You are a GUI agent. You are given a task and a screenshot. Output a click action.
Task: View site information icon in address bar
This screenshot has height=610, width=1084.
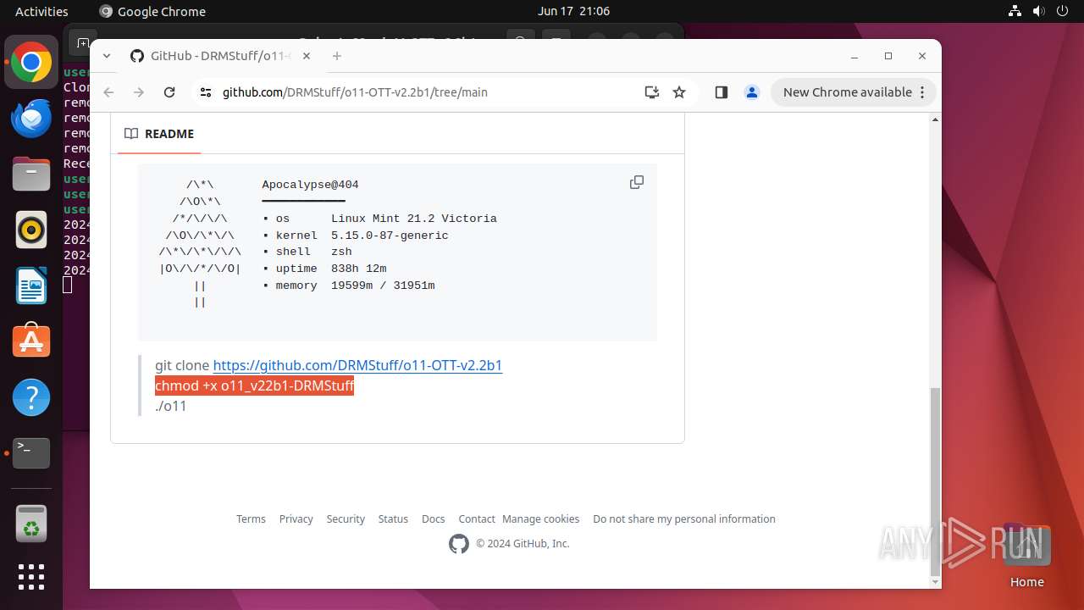click(x=206, y=92)
